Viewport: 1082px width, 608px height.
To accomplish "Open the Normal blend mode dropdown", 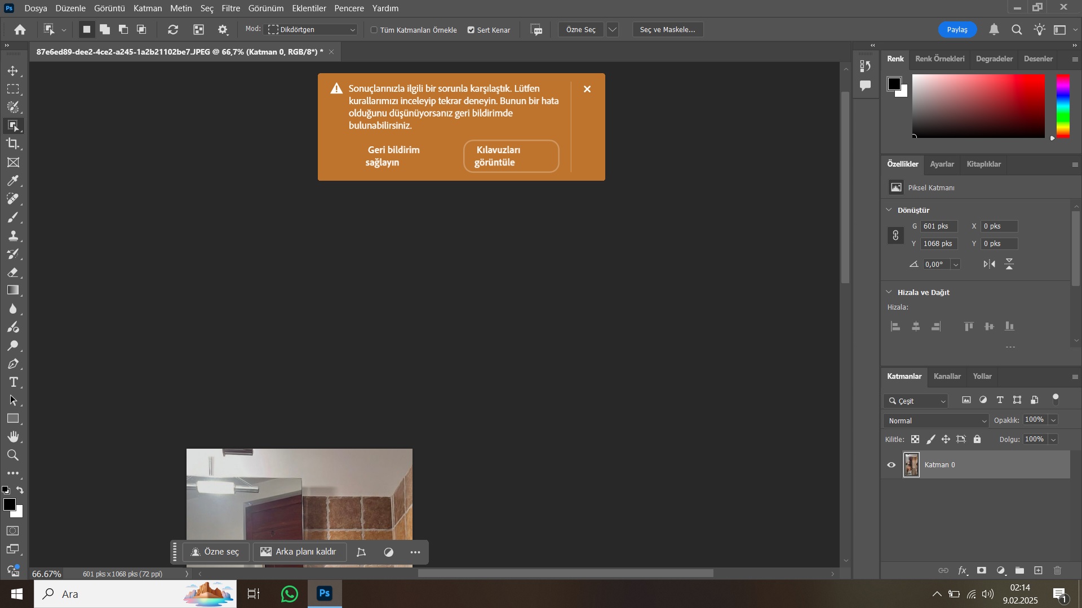I will coord(936,421).
